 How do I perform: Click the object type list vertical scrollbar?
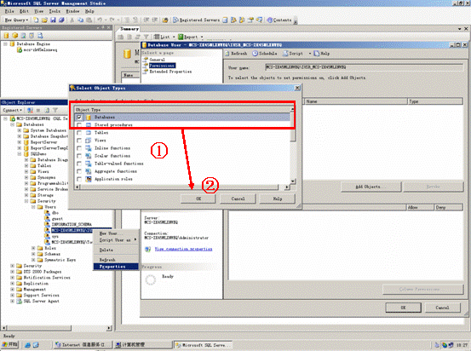pyautogui.click(x=293, y=146)
